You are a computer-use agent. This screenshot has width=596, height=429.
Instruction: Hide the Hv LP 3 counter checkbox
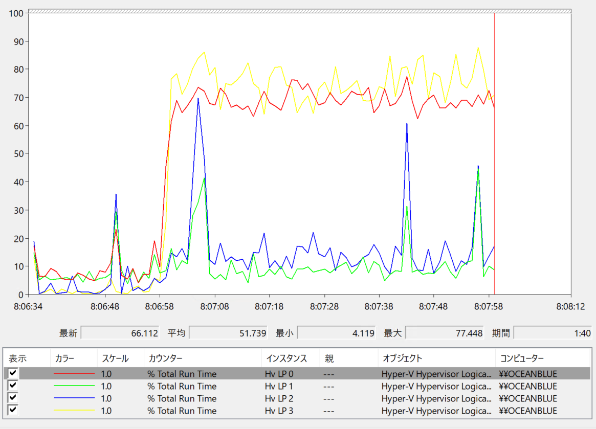pos(13,411)
